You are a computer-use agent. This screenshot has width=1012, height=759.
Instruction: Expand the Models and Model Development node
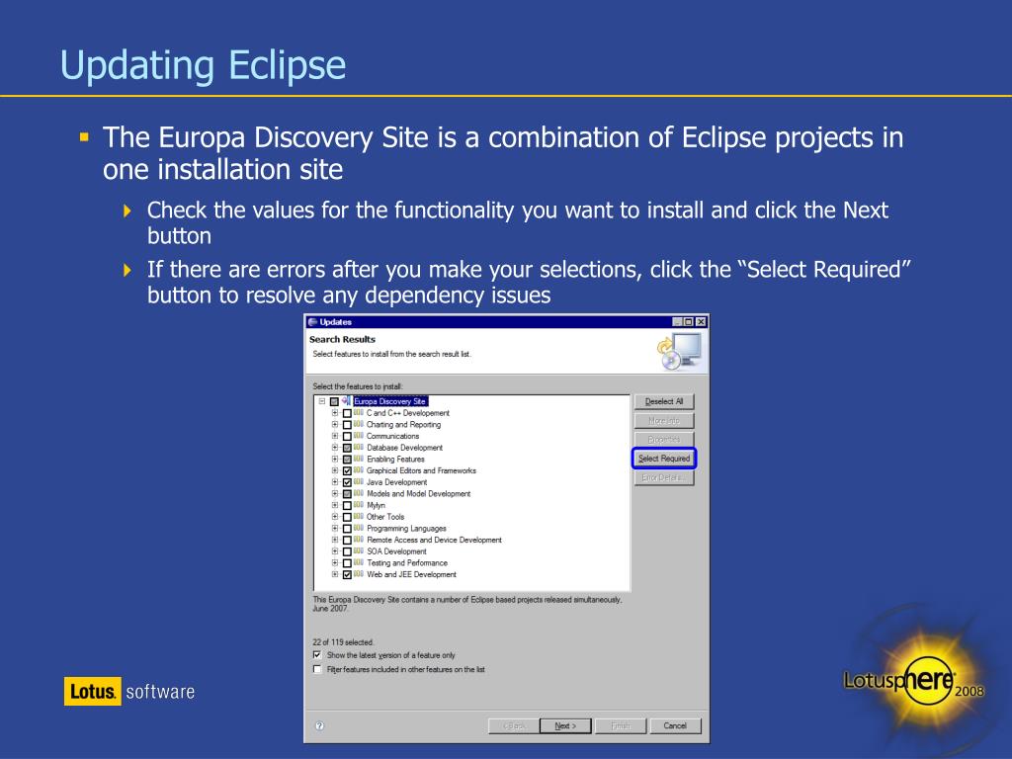pyautogui.click(x=335, y=493)
